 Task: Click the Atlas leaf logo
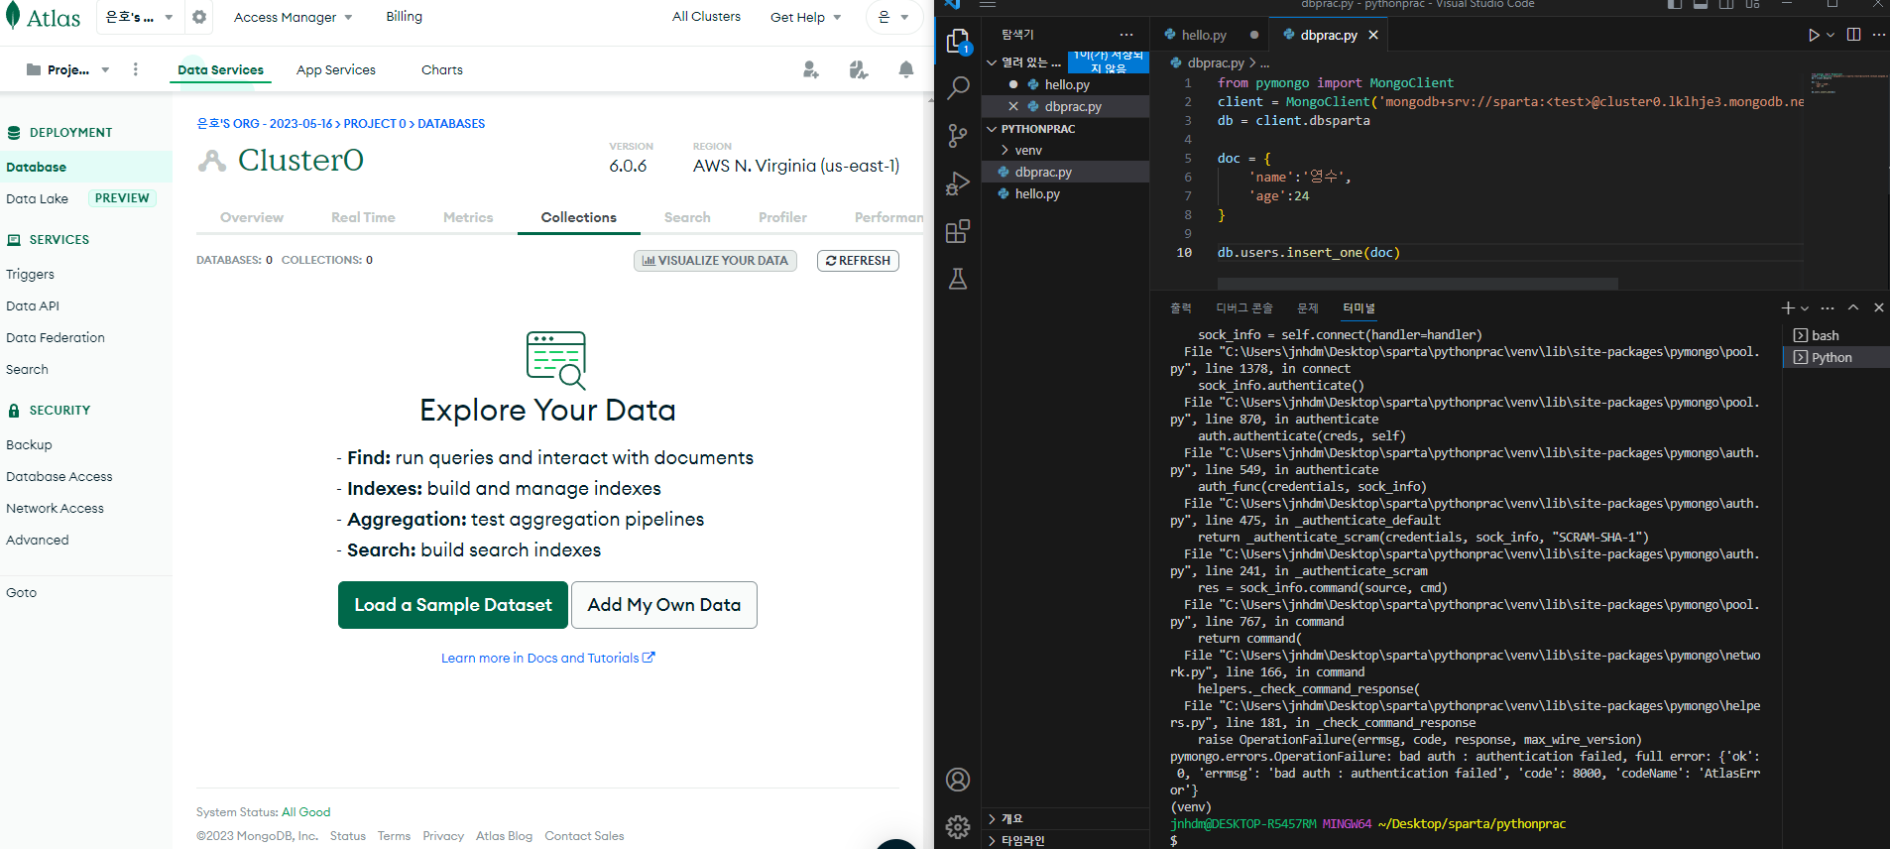tap(13, 16)
